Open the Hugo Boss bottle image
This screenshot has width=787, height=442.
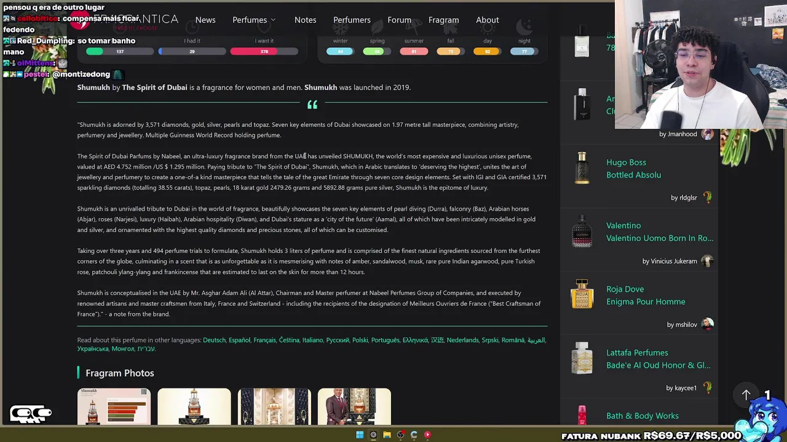(x=582, y=168)
